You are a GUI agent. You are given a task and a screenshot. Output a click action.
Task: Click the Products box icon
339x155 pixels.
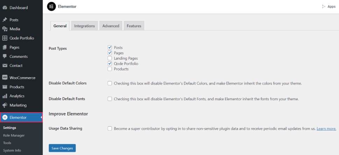point(5,87)
